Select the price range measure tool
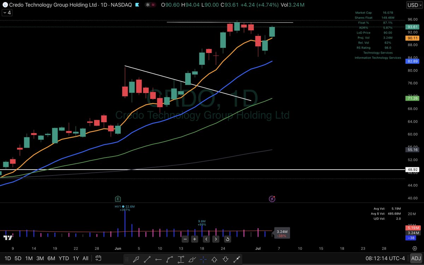424x265 pixels. coord(181,259)
